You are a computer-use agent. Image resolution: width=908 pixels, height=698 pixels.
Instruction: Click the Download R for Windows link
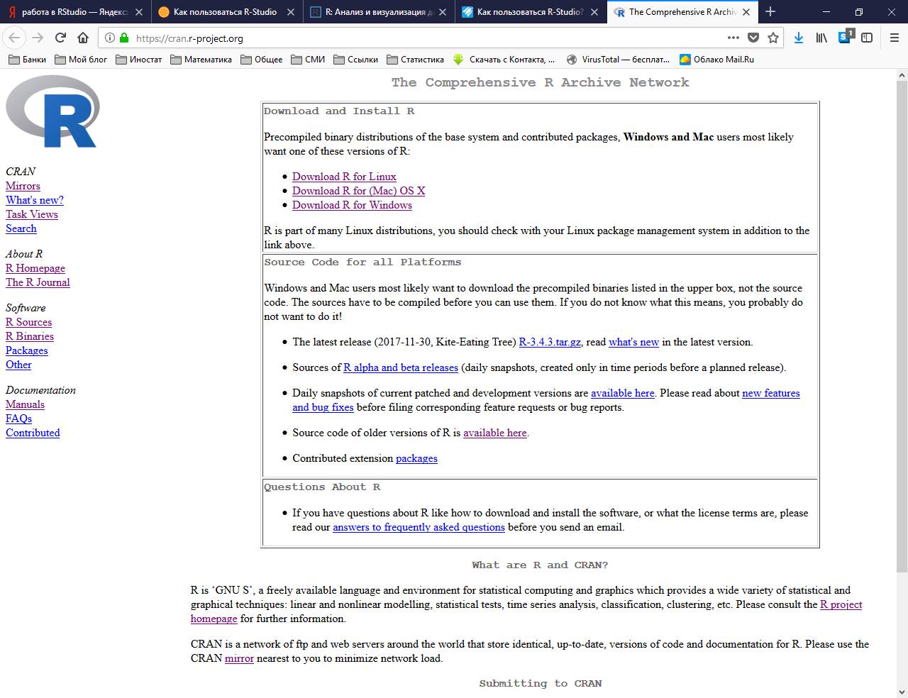click(x=352, y=205)
